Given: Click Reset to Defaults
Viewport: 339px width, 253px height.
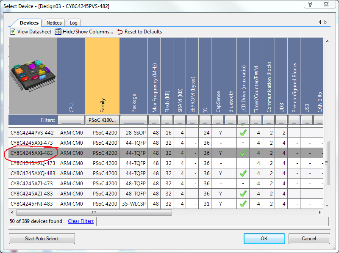Looking at the screenshot, I should click(139, 32).
